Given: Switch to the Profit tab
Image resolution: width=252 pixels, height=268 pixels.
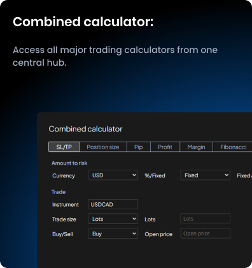Looking at the screenshot, I should [x=165, y=147].
